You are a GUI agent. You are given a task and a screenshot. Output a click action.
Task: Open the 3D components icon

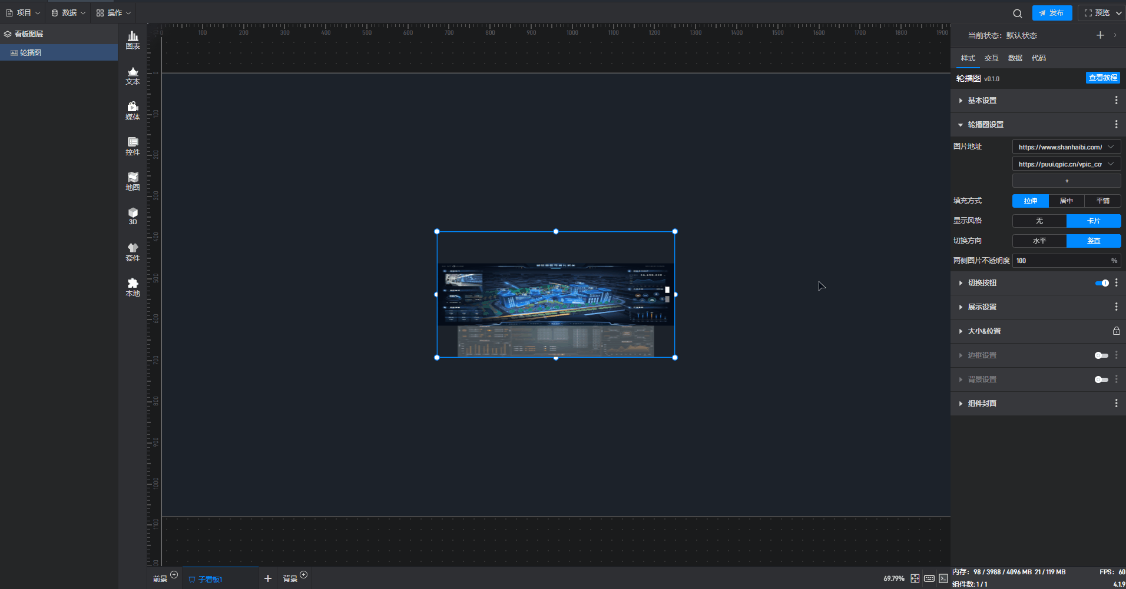coord(133,216)
